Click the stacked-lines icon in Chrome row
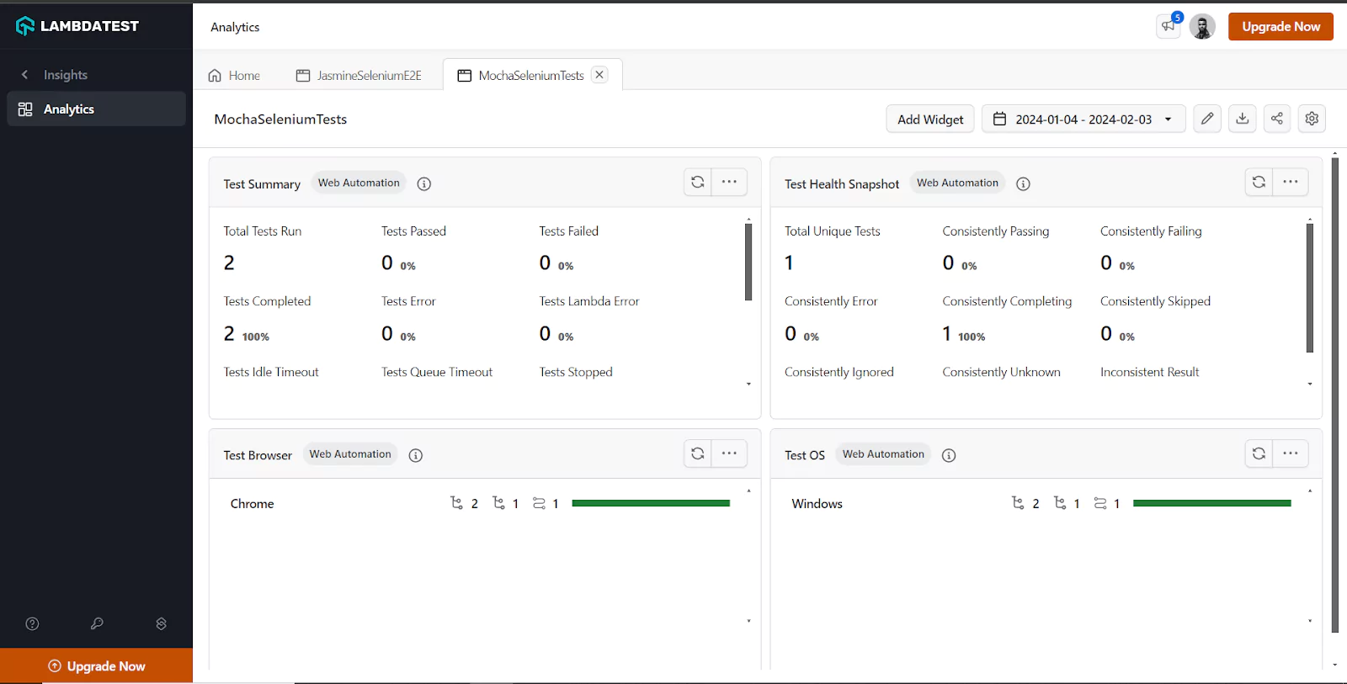Viewport: 1347px width, 684px height. point(539,503)
